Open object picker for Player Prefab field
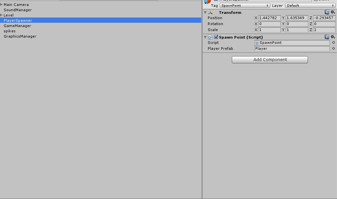The image size is (337, 199). pyautogui.click(x=333, y=49)
